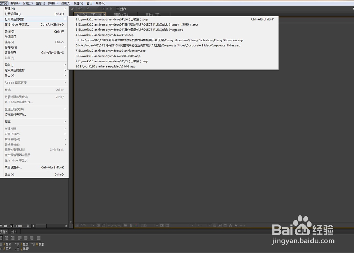Open the 50% magnification dropdown
This screenshot has height=253, width=354.
(87, 225)
